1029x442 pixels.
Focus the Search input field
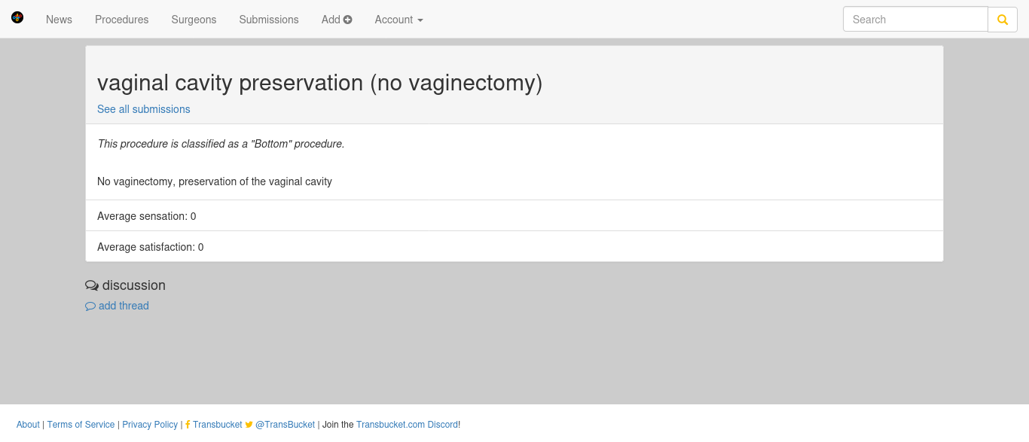coord(915,20)
